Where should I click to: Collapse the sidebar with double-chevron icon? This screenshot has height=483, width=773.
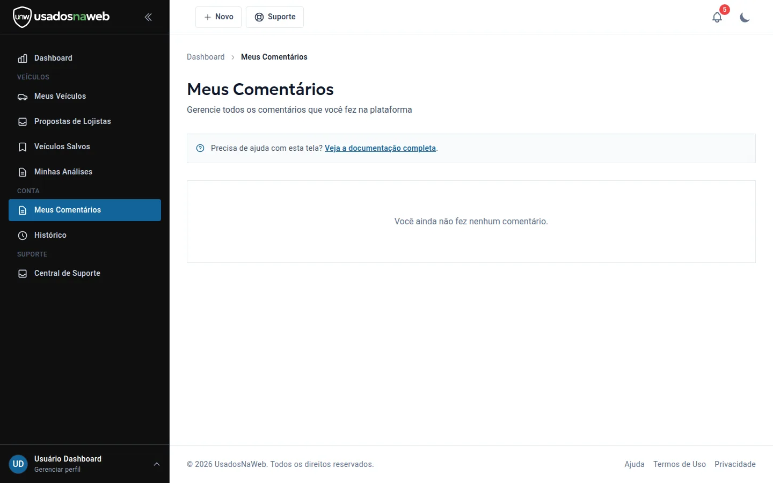click(148, 17)
